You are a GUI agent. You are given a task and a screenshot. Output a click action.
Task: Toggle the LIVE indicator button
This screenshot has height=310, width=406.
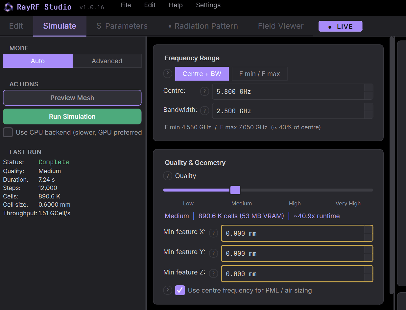click(340, 26)
